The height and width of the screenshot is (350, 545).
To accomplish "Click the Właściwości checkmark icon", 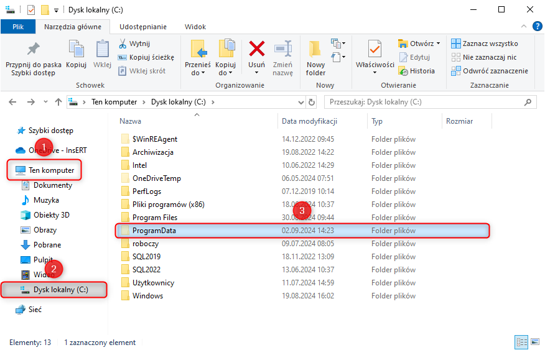I will pos(375,48).
